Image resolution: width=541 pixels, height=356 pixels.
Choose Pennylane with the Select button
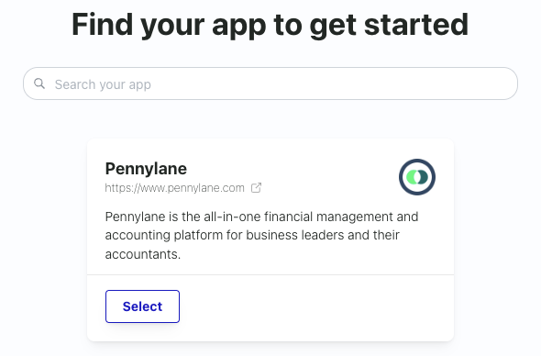click(142, 306)
